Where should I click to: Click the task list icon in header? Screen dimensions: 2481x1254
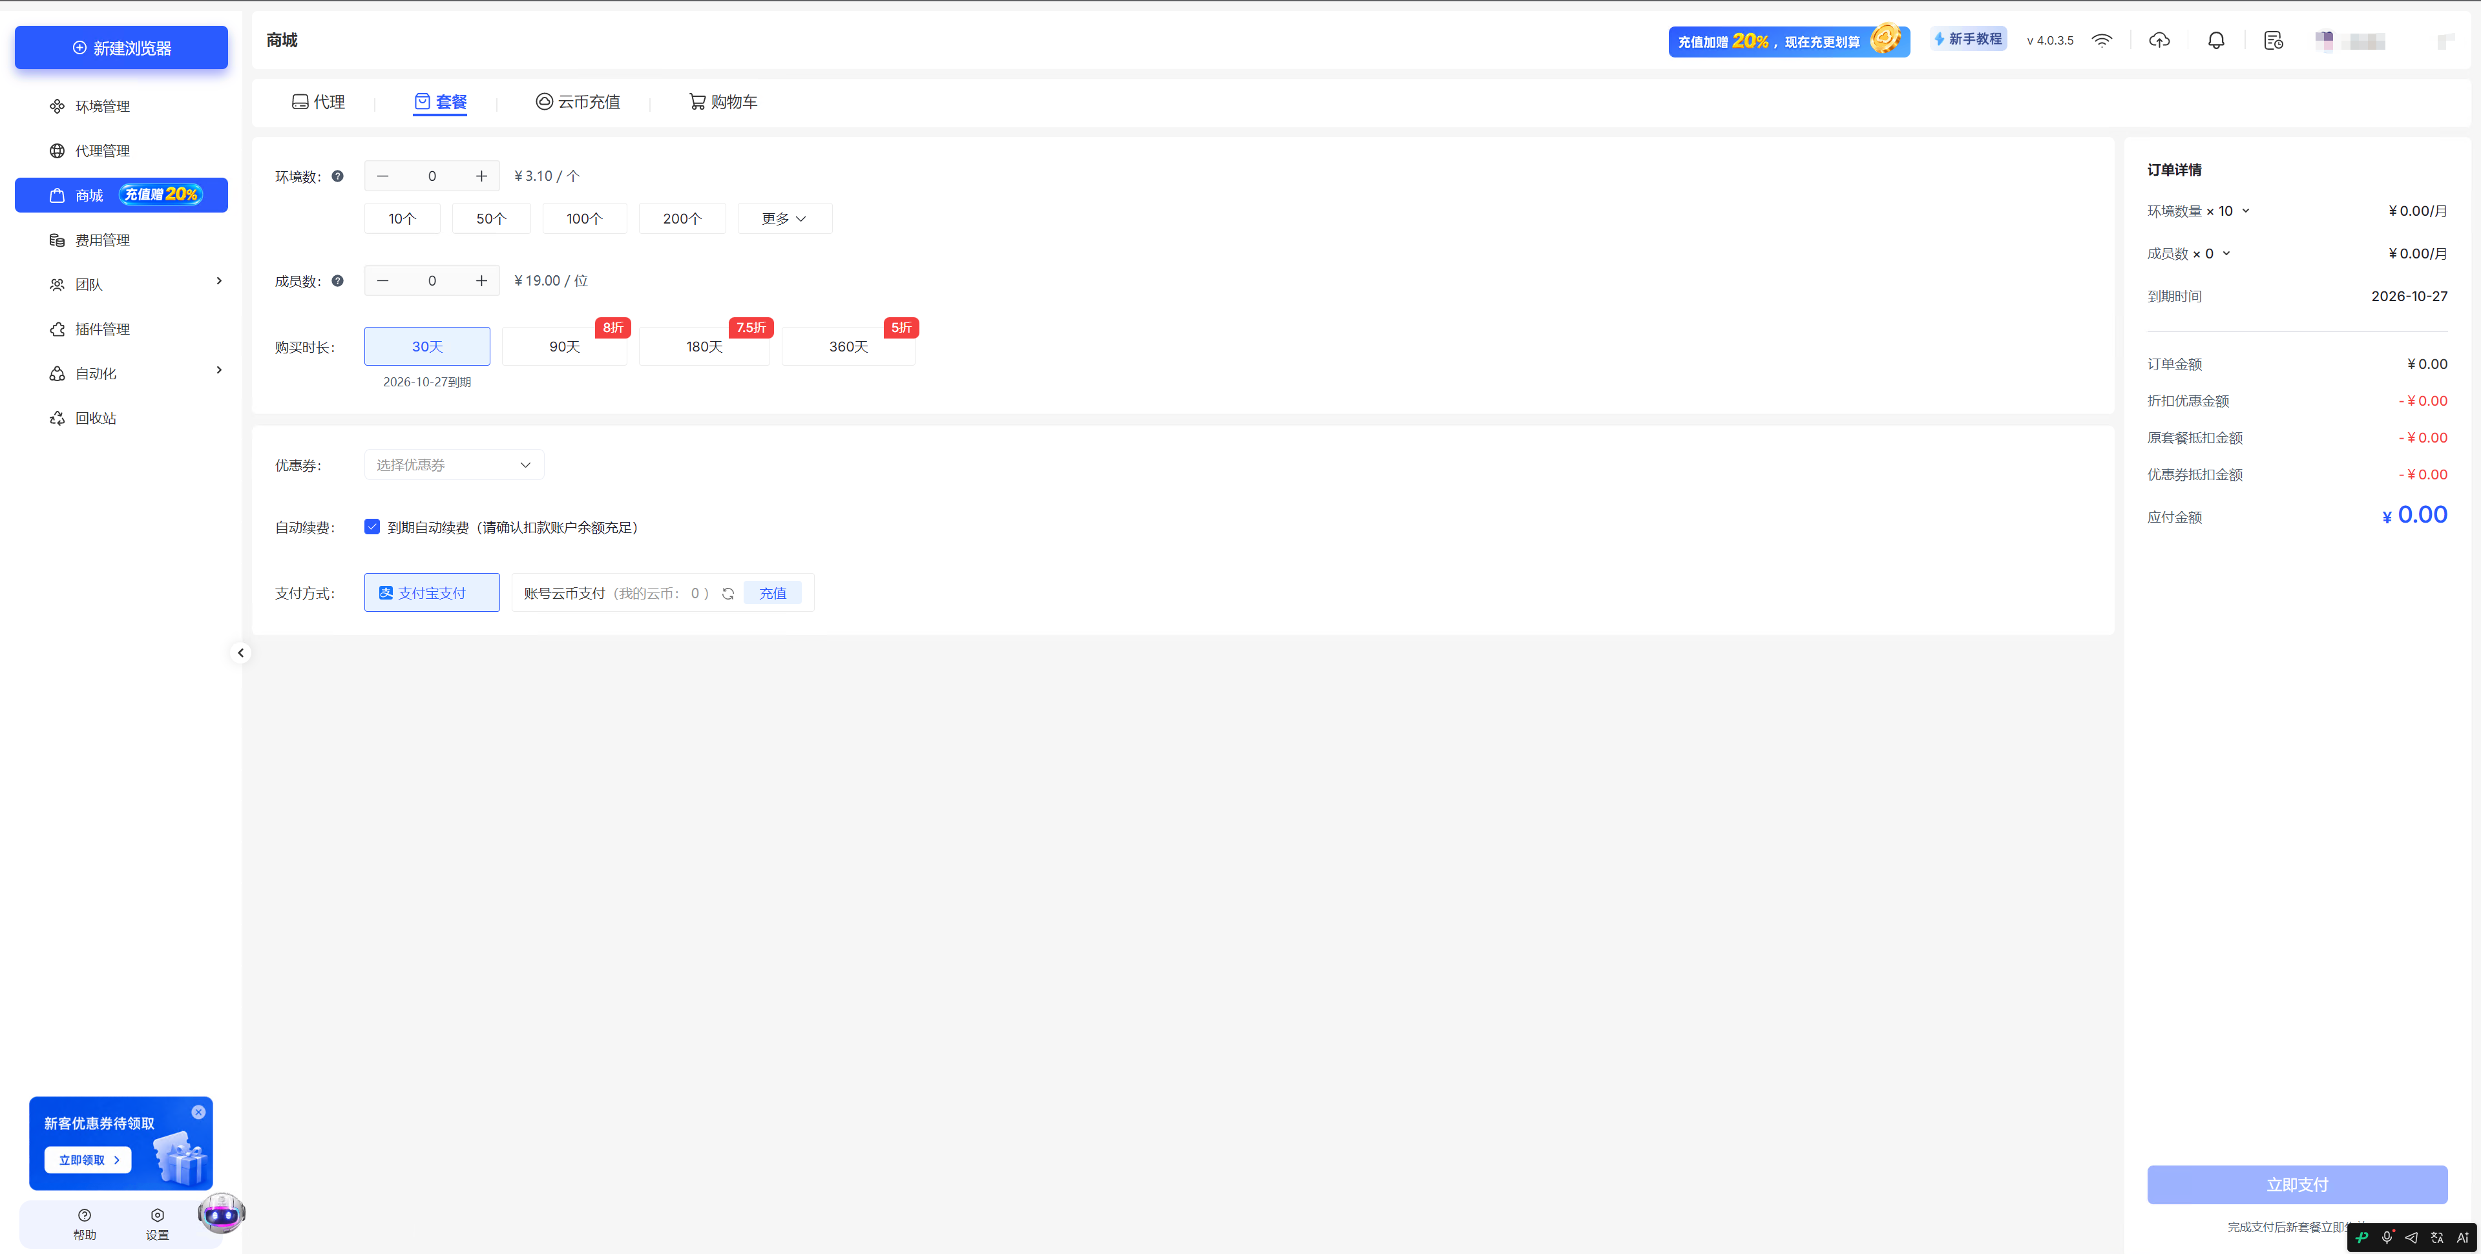(x=2274, y=41)
